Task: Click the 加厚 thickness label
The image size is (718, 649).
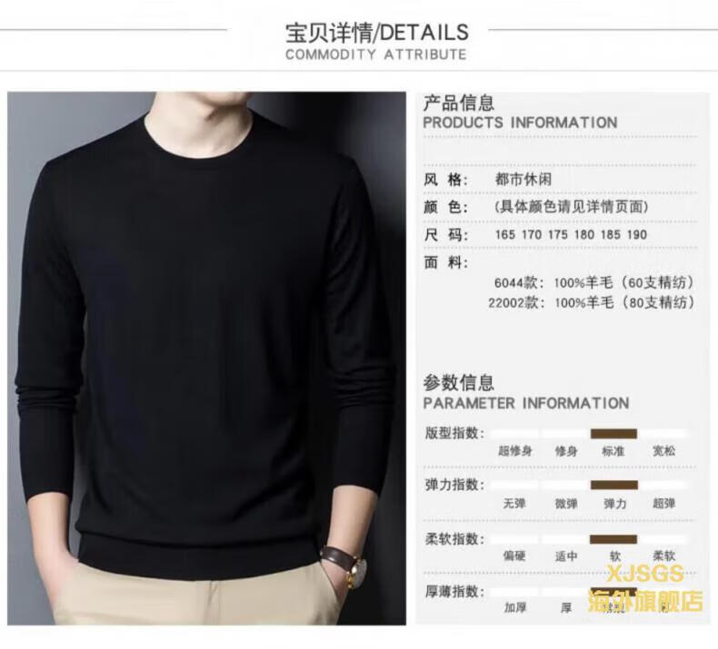Action: [x=515, y=608]
